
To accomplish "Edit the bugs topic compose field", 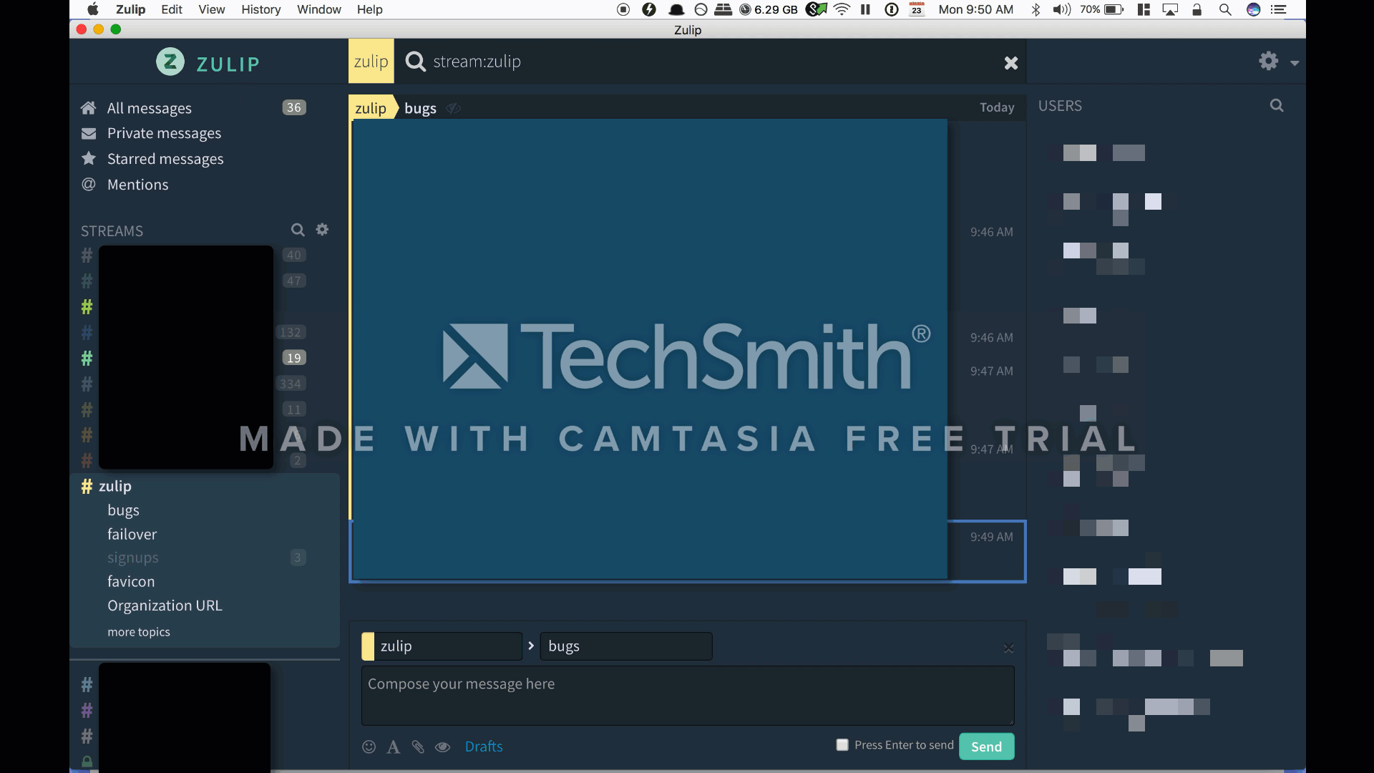I will pyautogui.click(x=626, y=646).
